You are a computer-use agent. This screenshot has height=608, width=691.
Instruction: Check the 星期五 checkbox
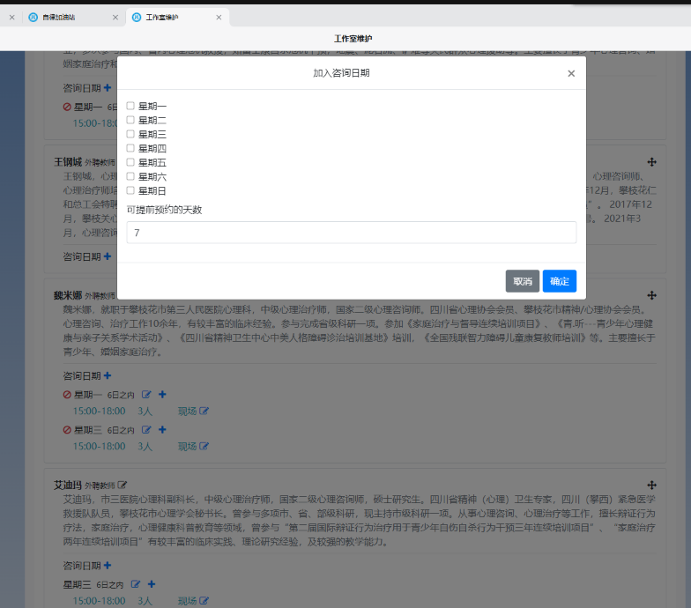click(130, 162)
